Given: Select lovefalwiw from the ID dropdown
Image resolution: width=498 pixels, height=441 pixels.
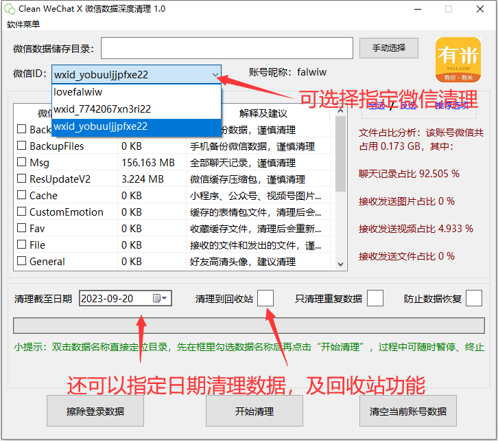Looking at the screenshot, I should click(137, 92).
